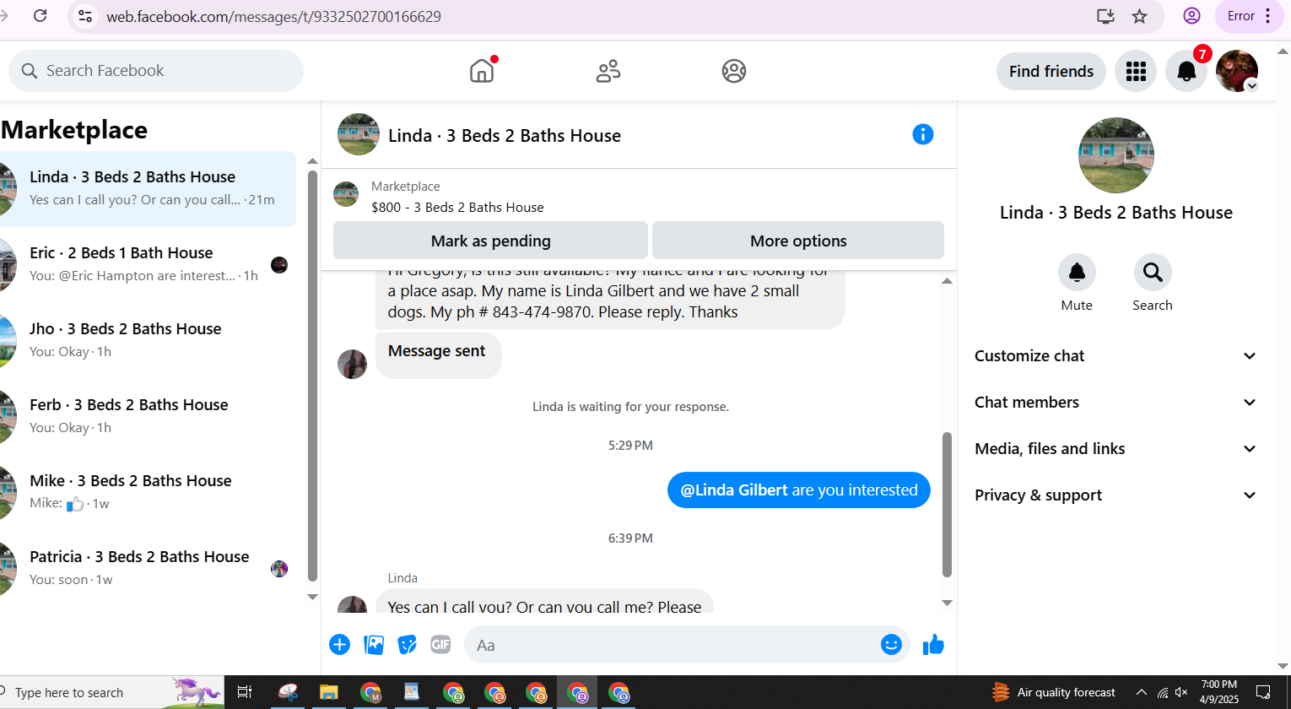Open the Groups icon in top navigation
The width and height of the screenshot is (1291, 709).
(x=734, y=71)
